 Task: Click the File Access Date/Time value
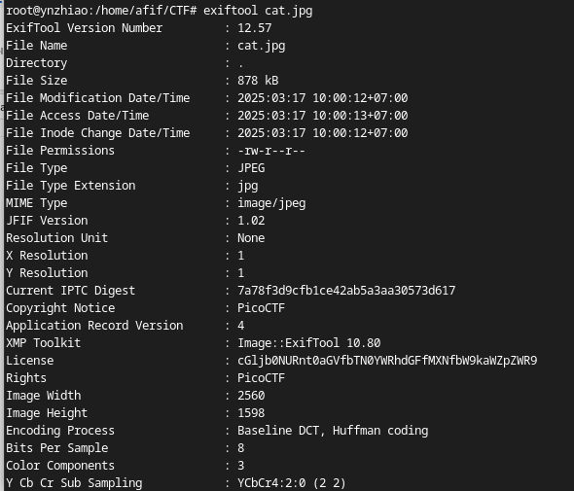pyautogui.click(x=322, y=116)
